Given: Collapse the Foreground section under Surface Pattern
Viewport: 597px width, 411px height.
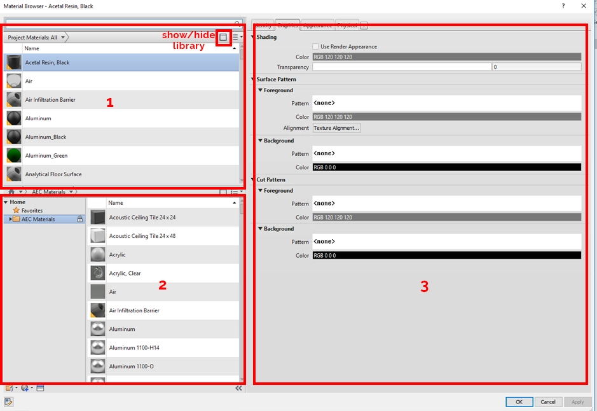Looking at the screenshot, I should [x=259, y=90].
